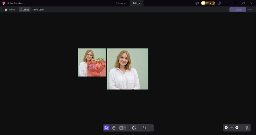
Task: Expand the add image dropdown arrow
Action: tap(125, 128)
